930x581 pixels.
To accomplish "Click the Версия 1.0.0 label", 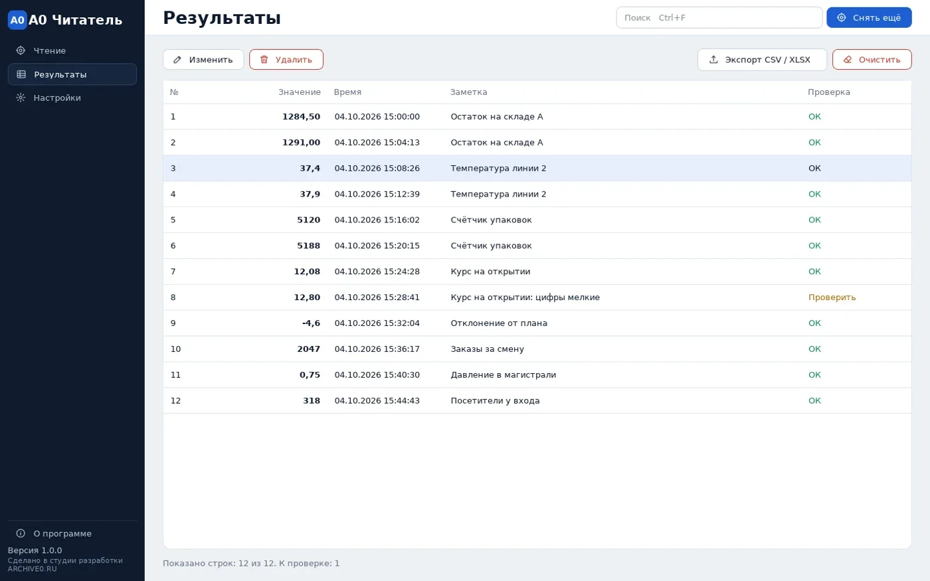I will 35,550.
